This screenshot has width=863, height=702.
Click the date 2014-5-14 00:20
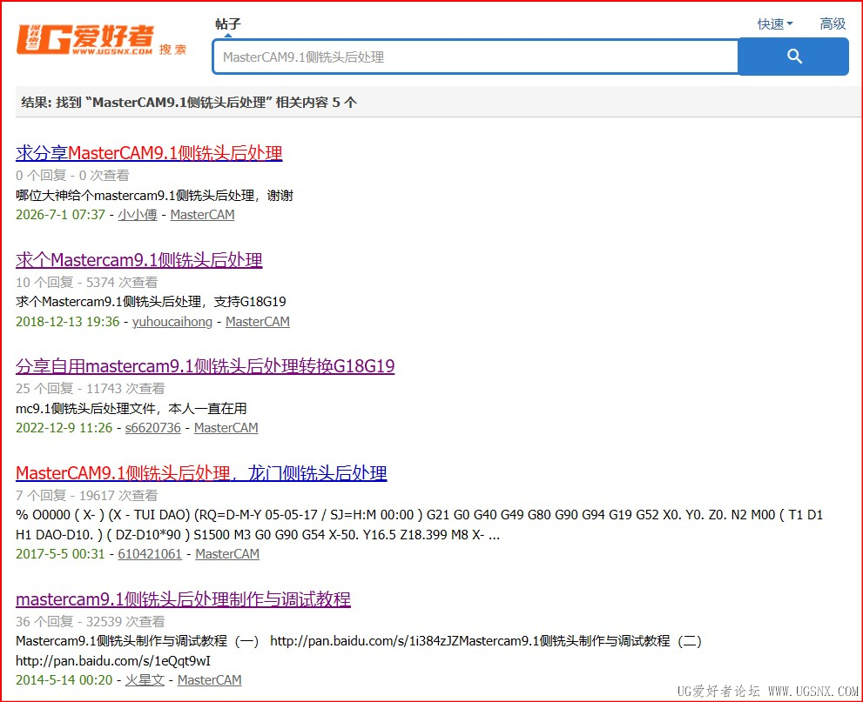tap(64, 680)
